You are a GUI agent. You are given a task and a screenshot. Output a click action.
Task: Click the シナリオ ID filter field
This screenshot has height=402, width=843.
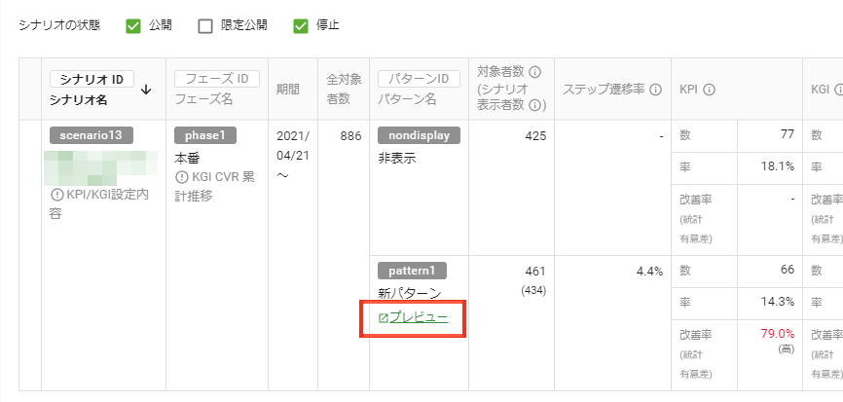(92, 80)
